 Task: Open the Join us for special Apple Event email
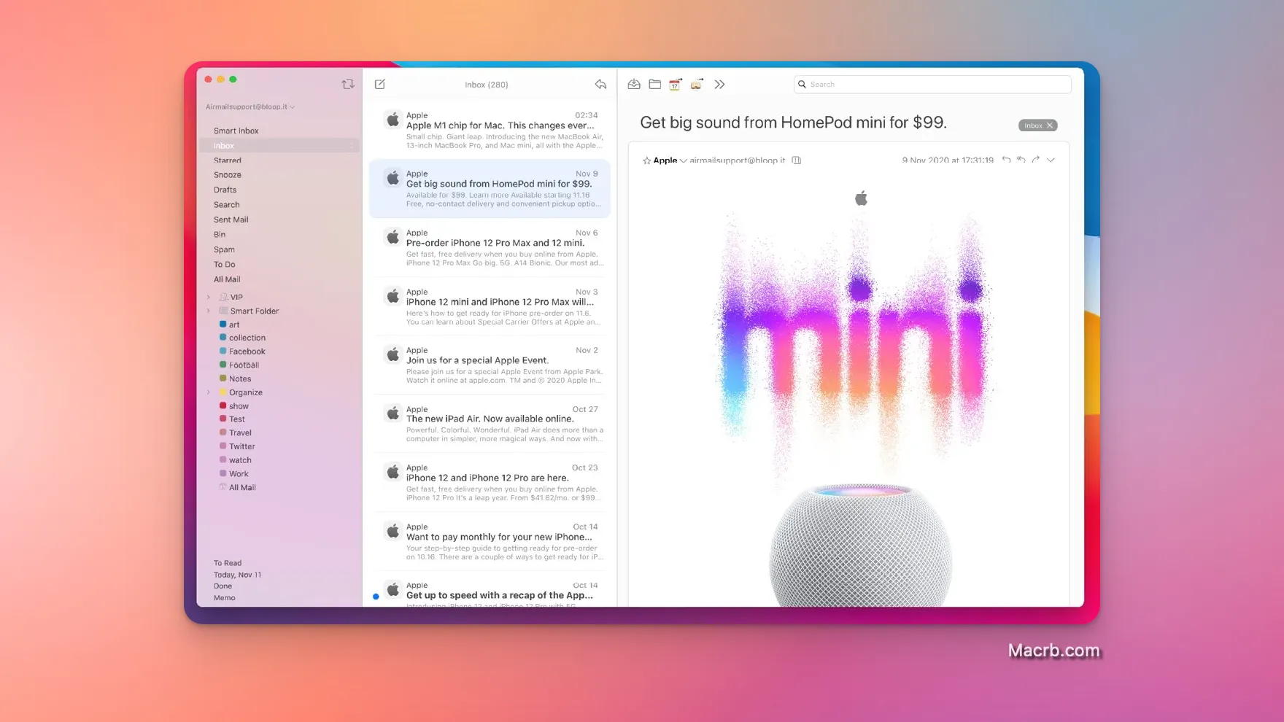490,365
